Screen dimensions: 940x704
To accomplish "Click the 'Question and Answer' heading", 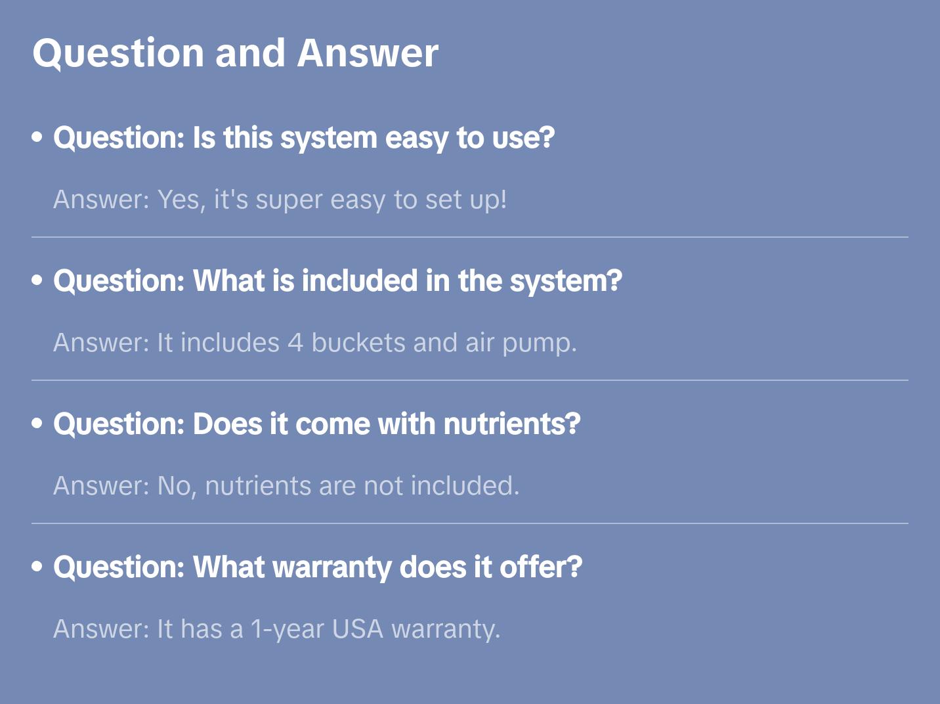I will pos(235,53).
